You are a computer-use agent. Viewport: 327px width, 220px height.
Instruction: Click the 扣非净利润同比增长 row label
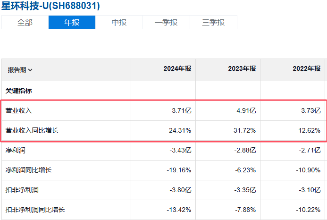35,210
